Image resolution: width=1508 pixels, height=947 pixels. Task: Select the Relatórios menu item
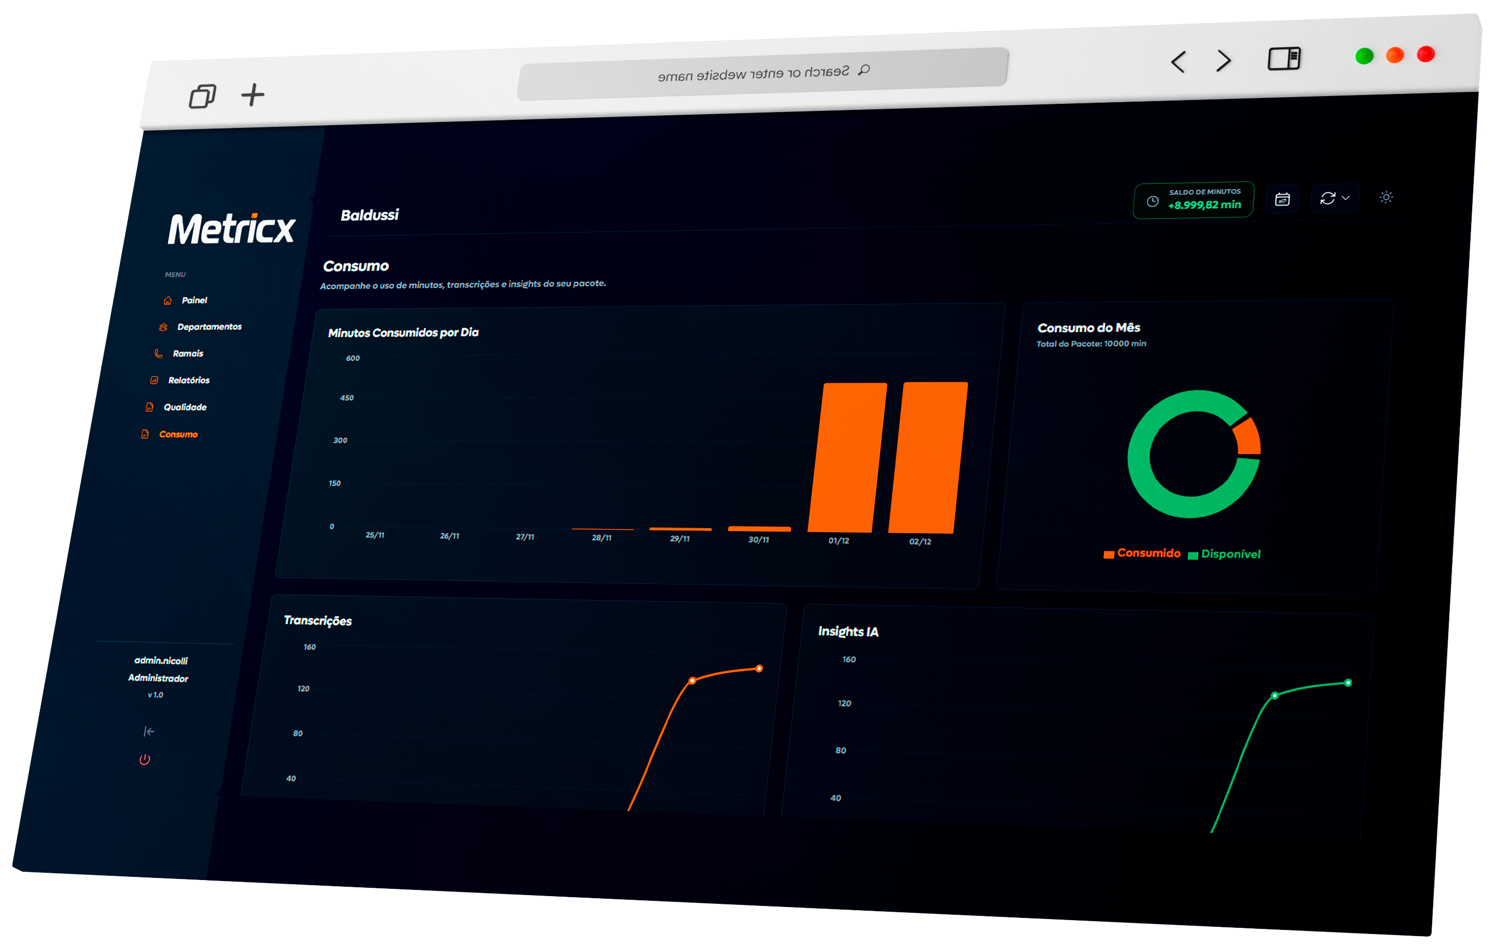click(x=188, y=381)
